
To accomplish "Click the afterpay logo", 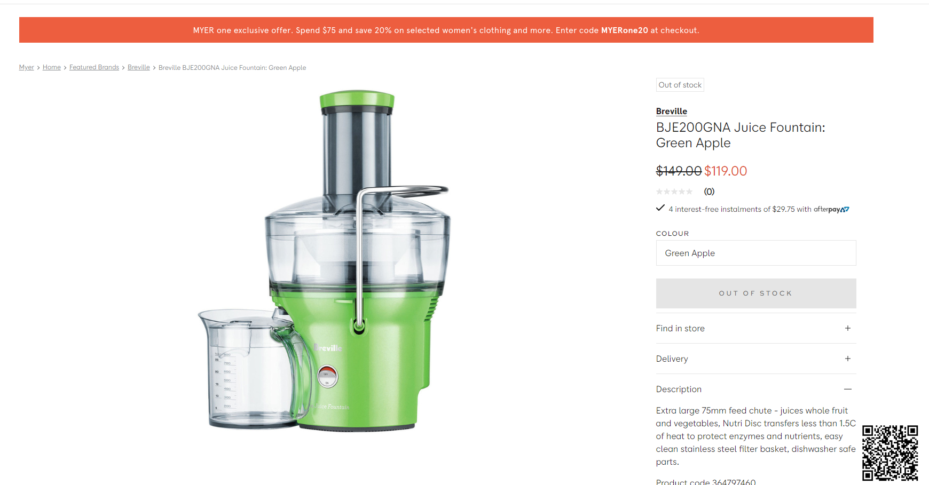I will pyautogui.click(x=831, y=209).
